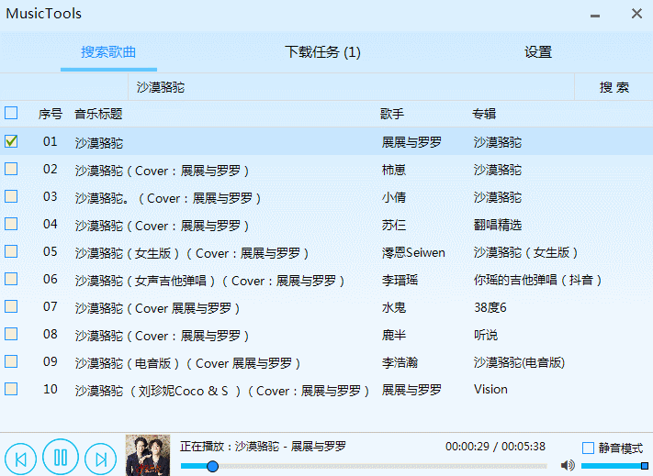Pause the currently playing song

[x=61, y=457]
